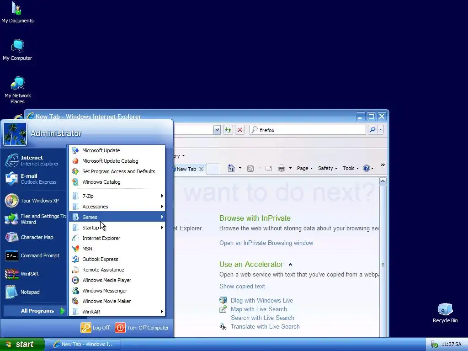Select New Tab taskbar button
This screenshot has height=351, width=468.
pyautogui.click(x=85, y=344)
